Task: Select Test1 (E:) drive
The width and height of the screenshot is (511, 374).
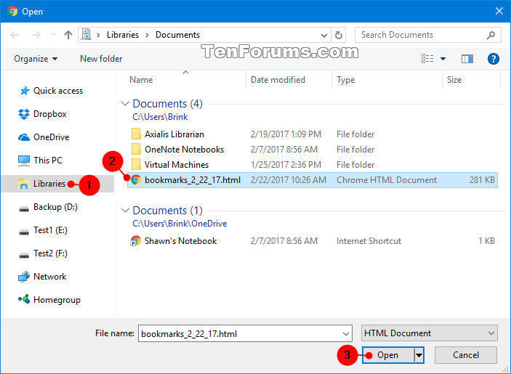Action: [43, 230]
